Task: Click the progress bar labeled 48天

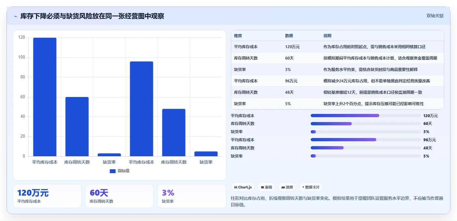Action: [x=366, y=148]
